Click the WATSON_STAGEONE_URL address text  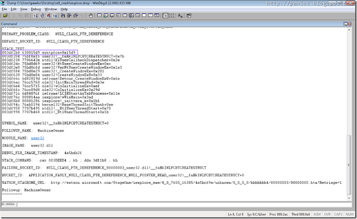(x=196, y=182)
